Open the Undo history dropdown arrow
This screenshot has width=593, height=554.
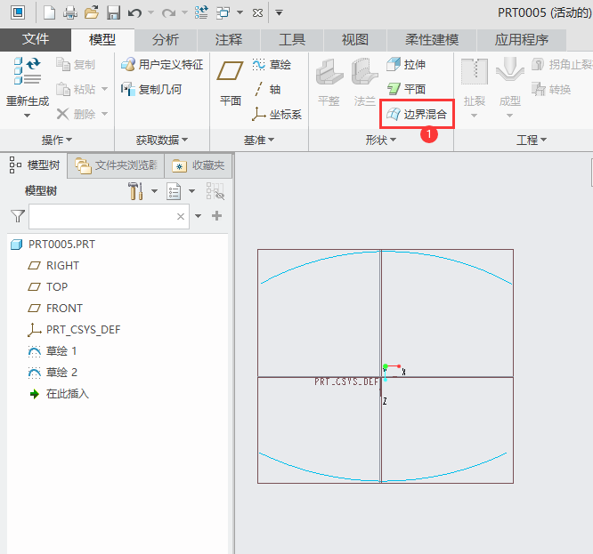[x=150, y=12]
